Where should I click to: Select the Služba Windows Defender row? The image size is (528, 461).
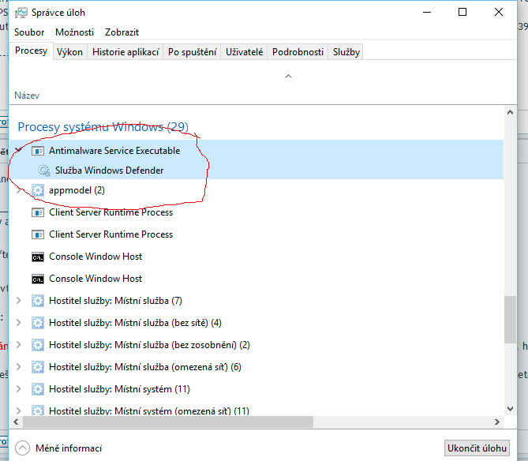coord(256,171)
